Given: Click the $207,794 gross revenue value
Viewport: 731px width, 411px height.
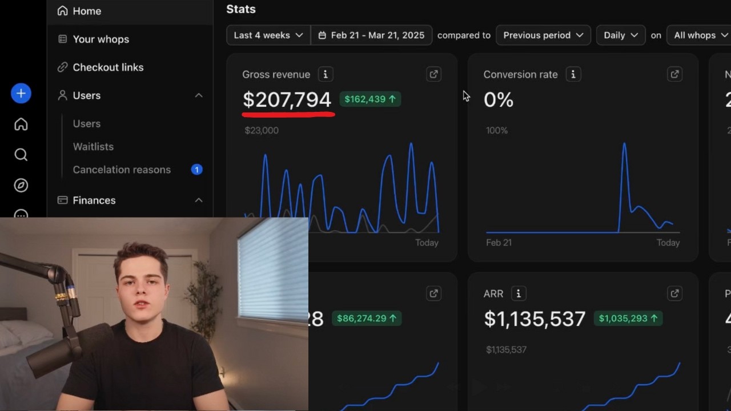Looking at the screenshot, I should coord(287,100).
